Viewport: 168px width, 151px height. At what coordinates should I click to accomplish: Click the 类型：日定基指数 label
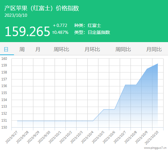92,32
